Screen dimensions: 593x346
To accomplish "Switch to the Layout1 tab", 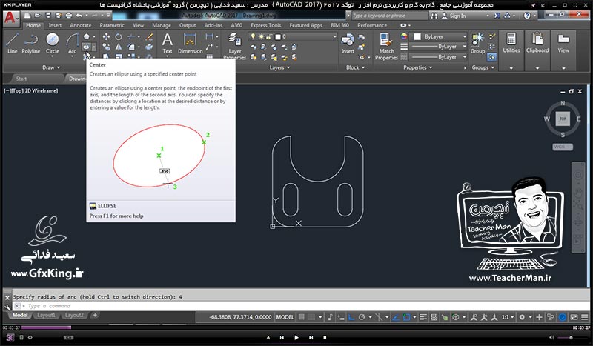I will pos(46,316).
